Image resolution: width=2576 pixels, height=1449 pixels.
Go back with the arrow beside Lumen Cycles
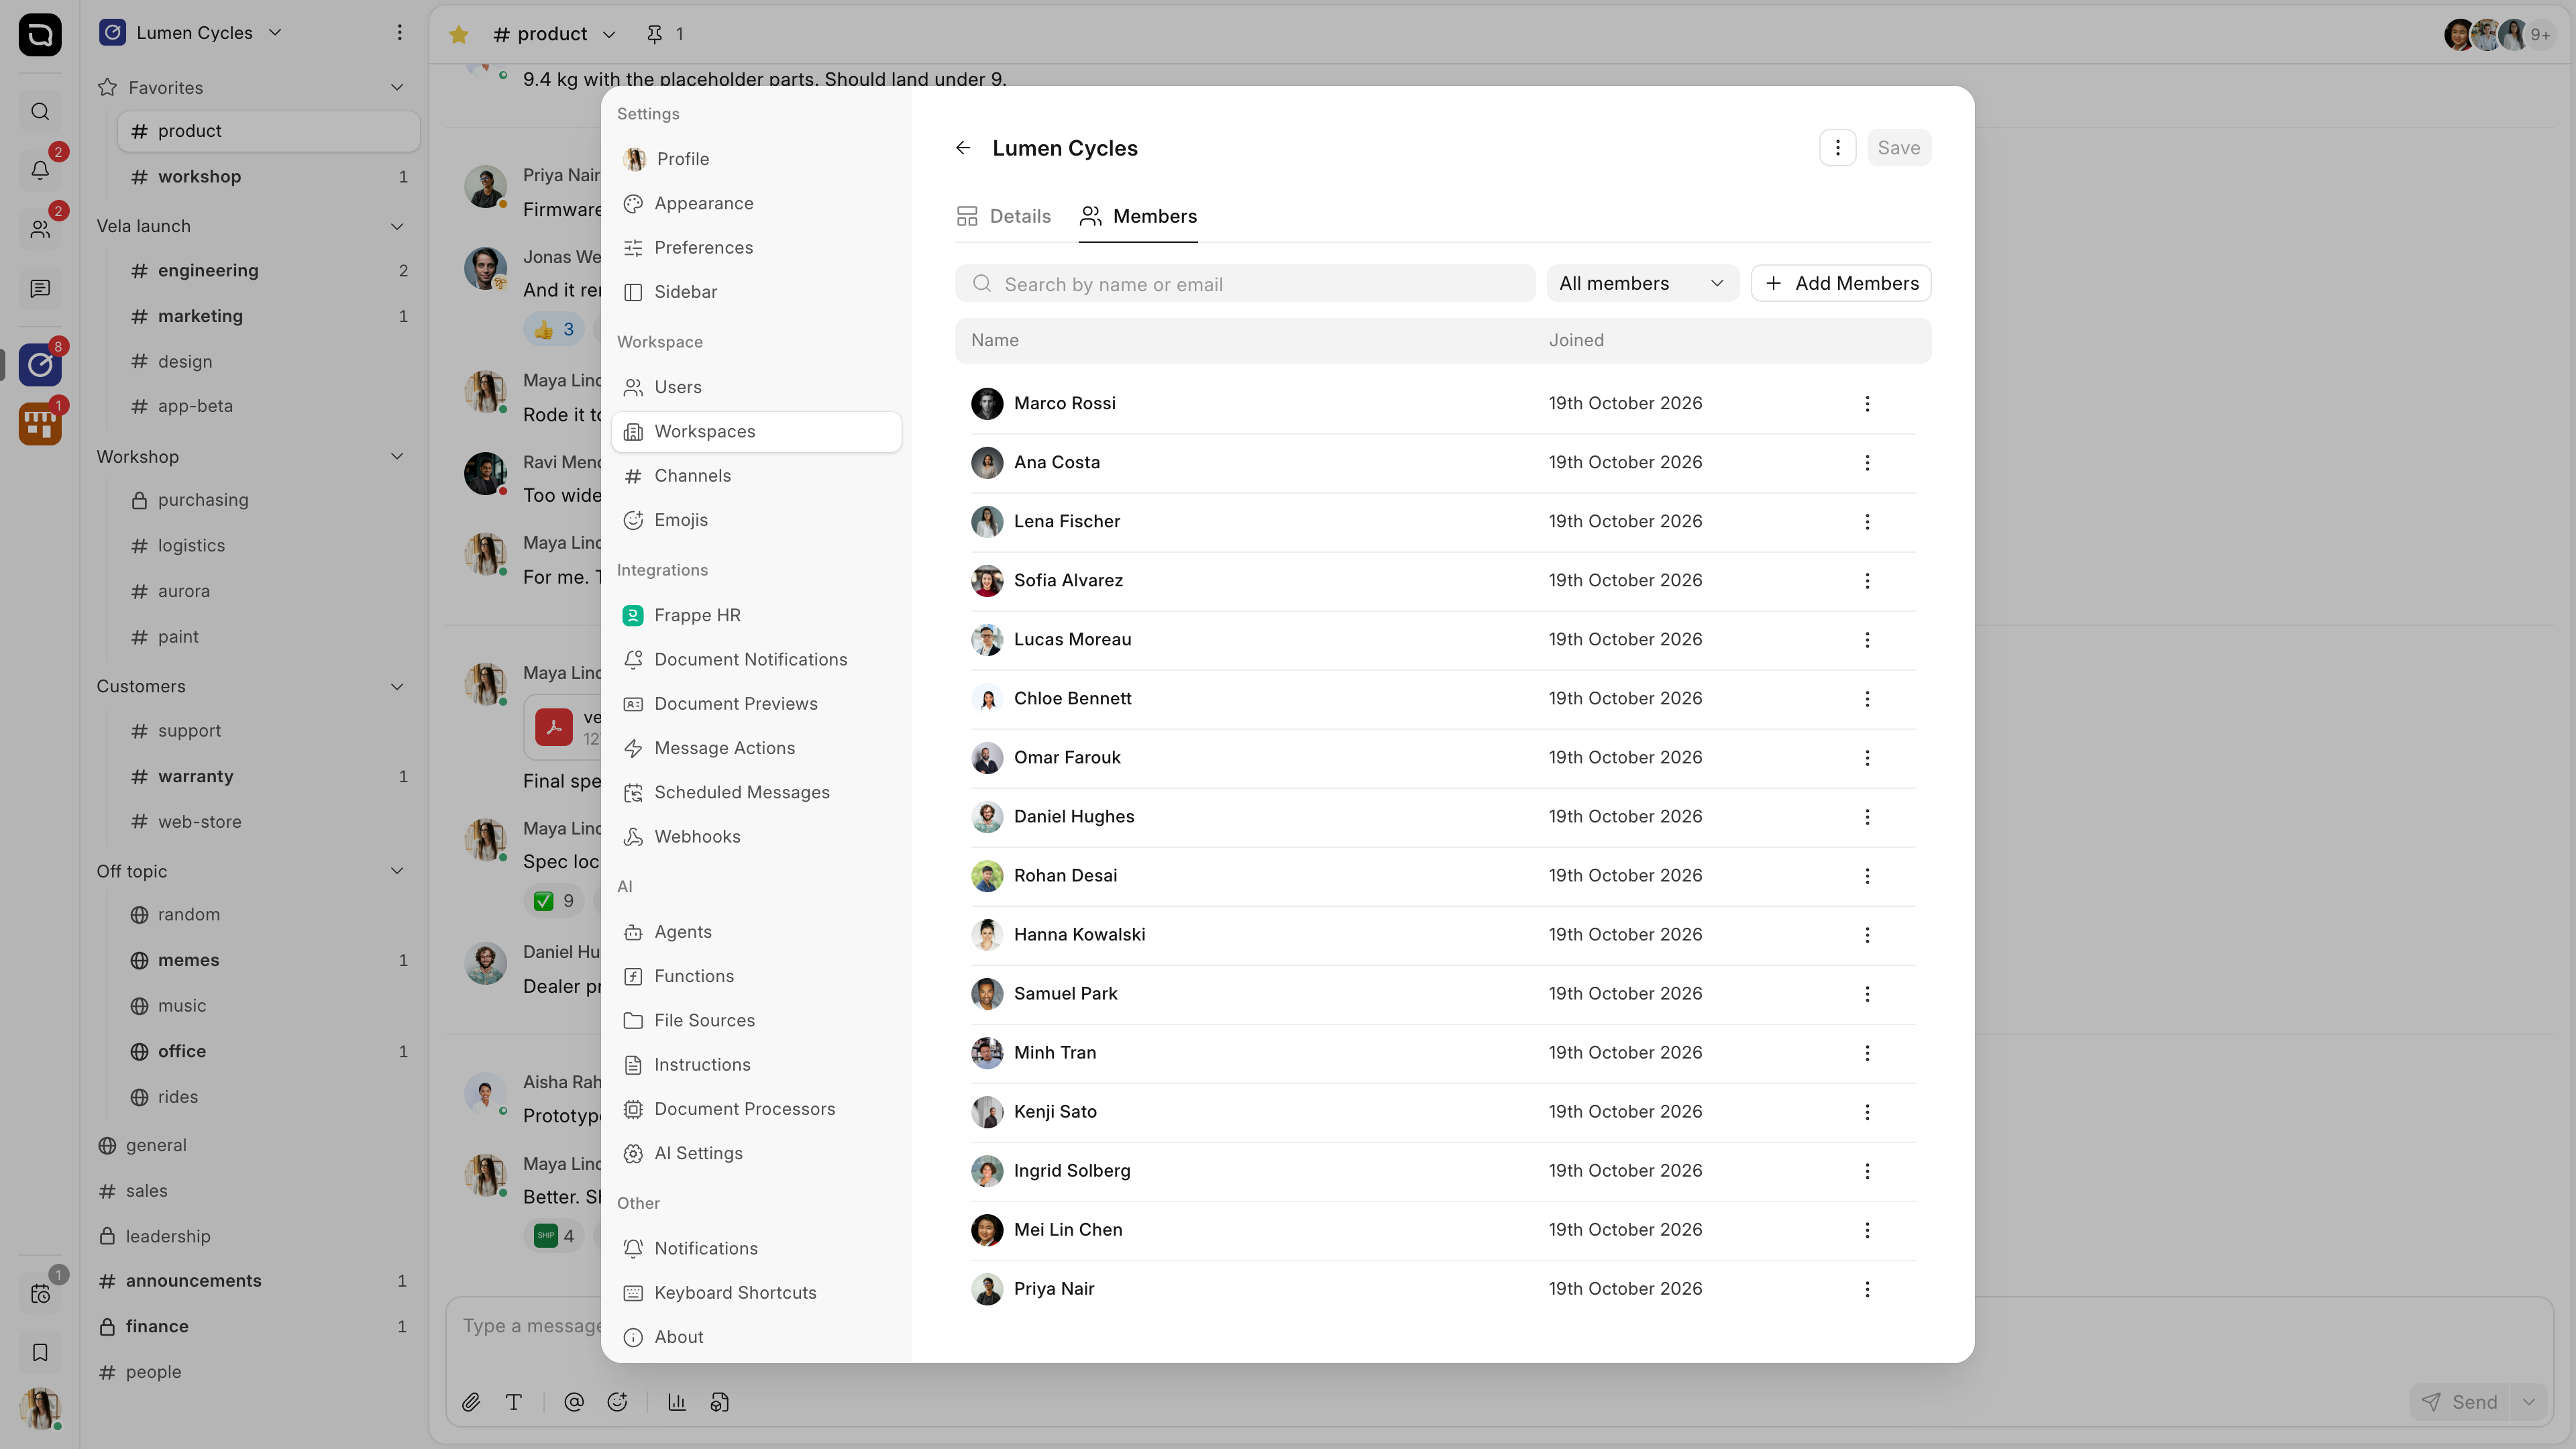coord(963,148)
